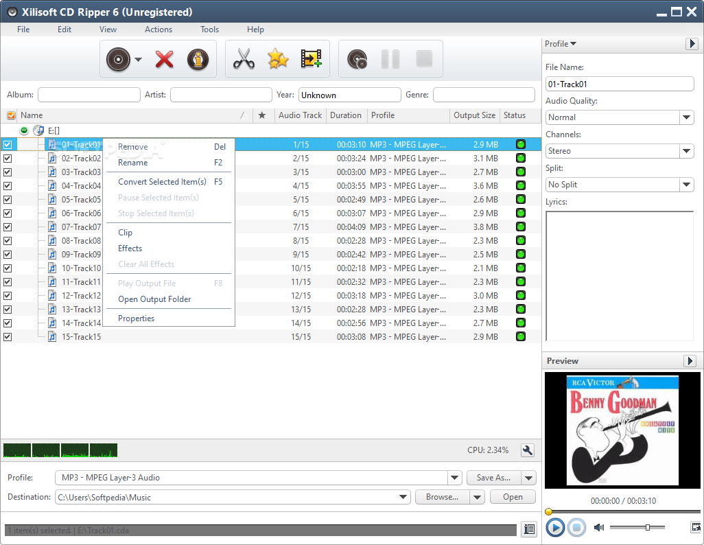This screenshot has height=545, width=704.
Task: Sort by the Duration column header
Action: pos(346,115)
